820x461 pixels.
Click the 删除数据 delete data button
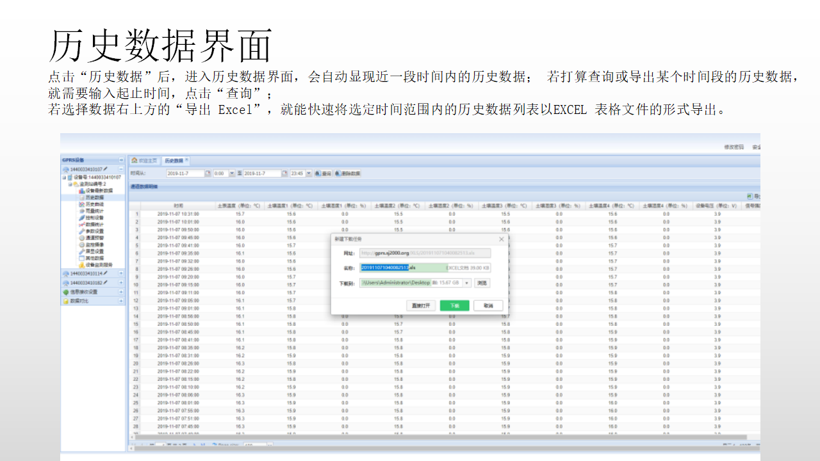click(347, 174)
